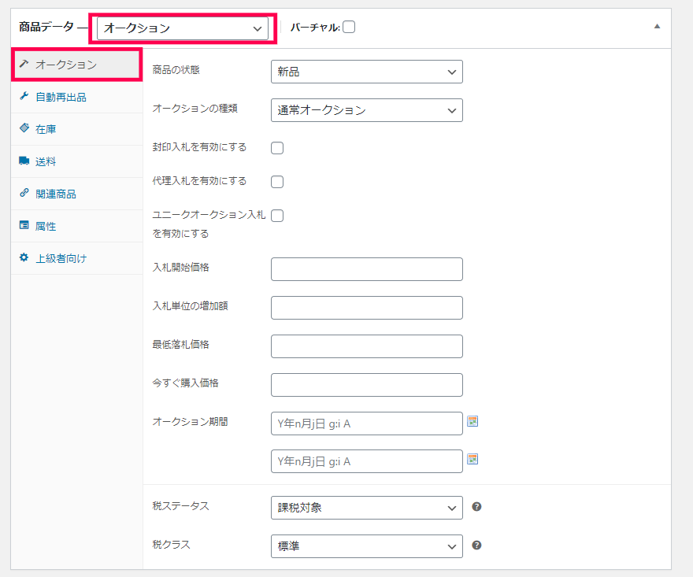Switch to the 上級者向け tab
The height and width of the screenshot is (577, 693).
77,258
